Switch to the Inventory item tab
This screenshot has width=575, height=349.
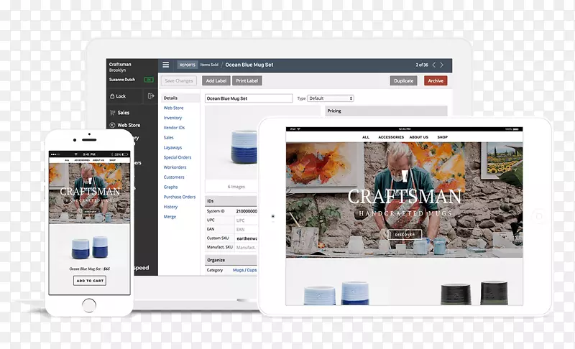172,118
